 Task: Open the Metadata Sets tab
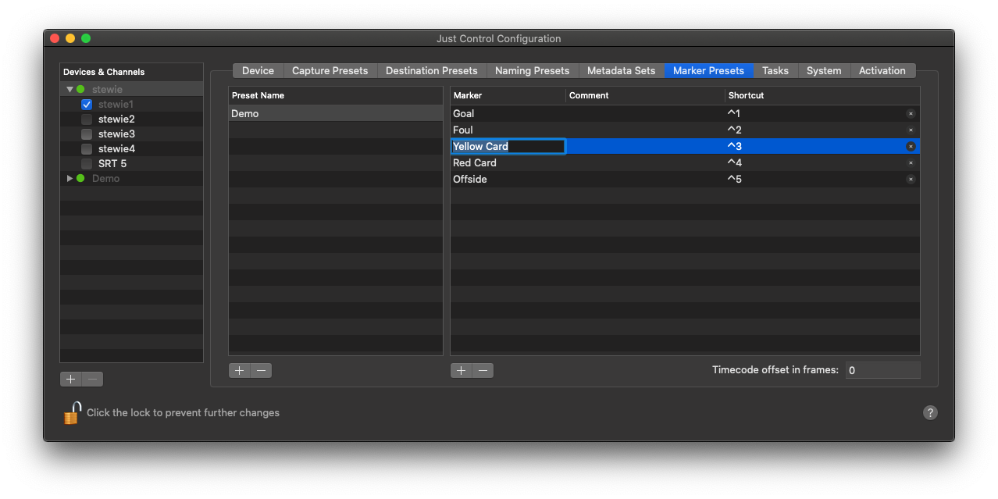(621, 70)
